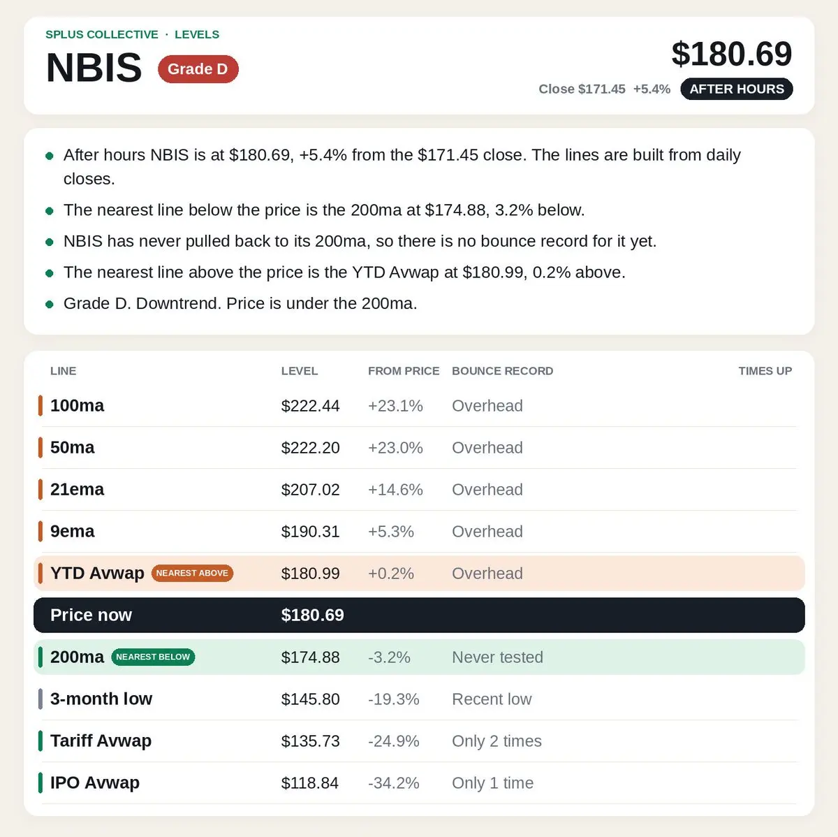Screen dimensions: 838x837
Task: Click the green marker beside IPO Avwap
Action: [x=41, y=783]
